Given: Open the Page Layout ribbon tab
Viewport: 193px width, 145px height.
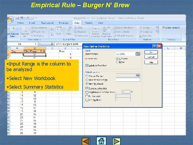Looking at the screenshot, I should pyautogui.click(x=47, y=23).
